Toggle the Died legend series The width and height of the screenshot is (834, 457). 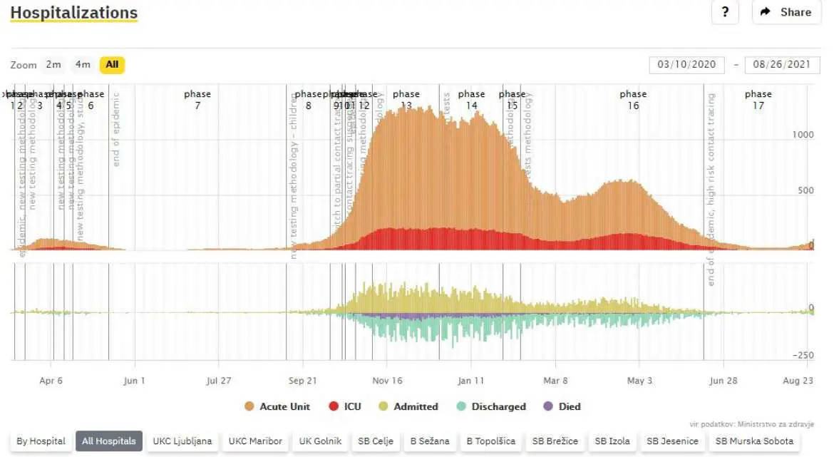[x=562, y=406]
